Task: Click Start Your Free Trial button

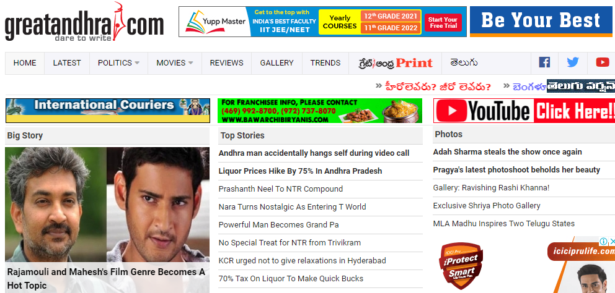Action: coord(443,22)
